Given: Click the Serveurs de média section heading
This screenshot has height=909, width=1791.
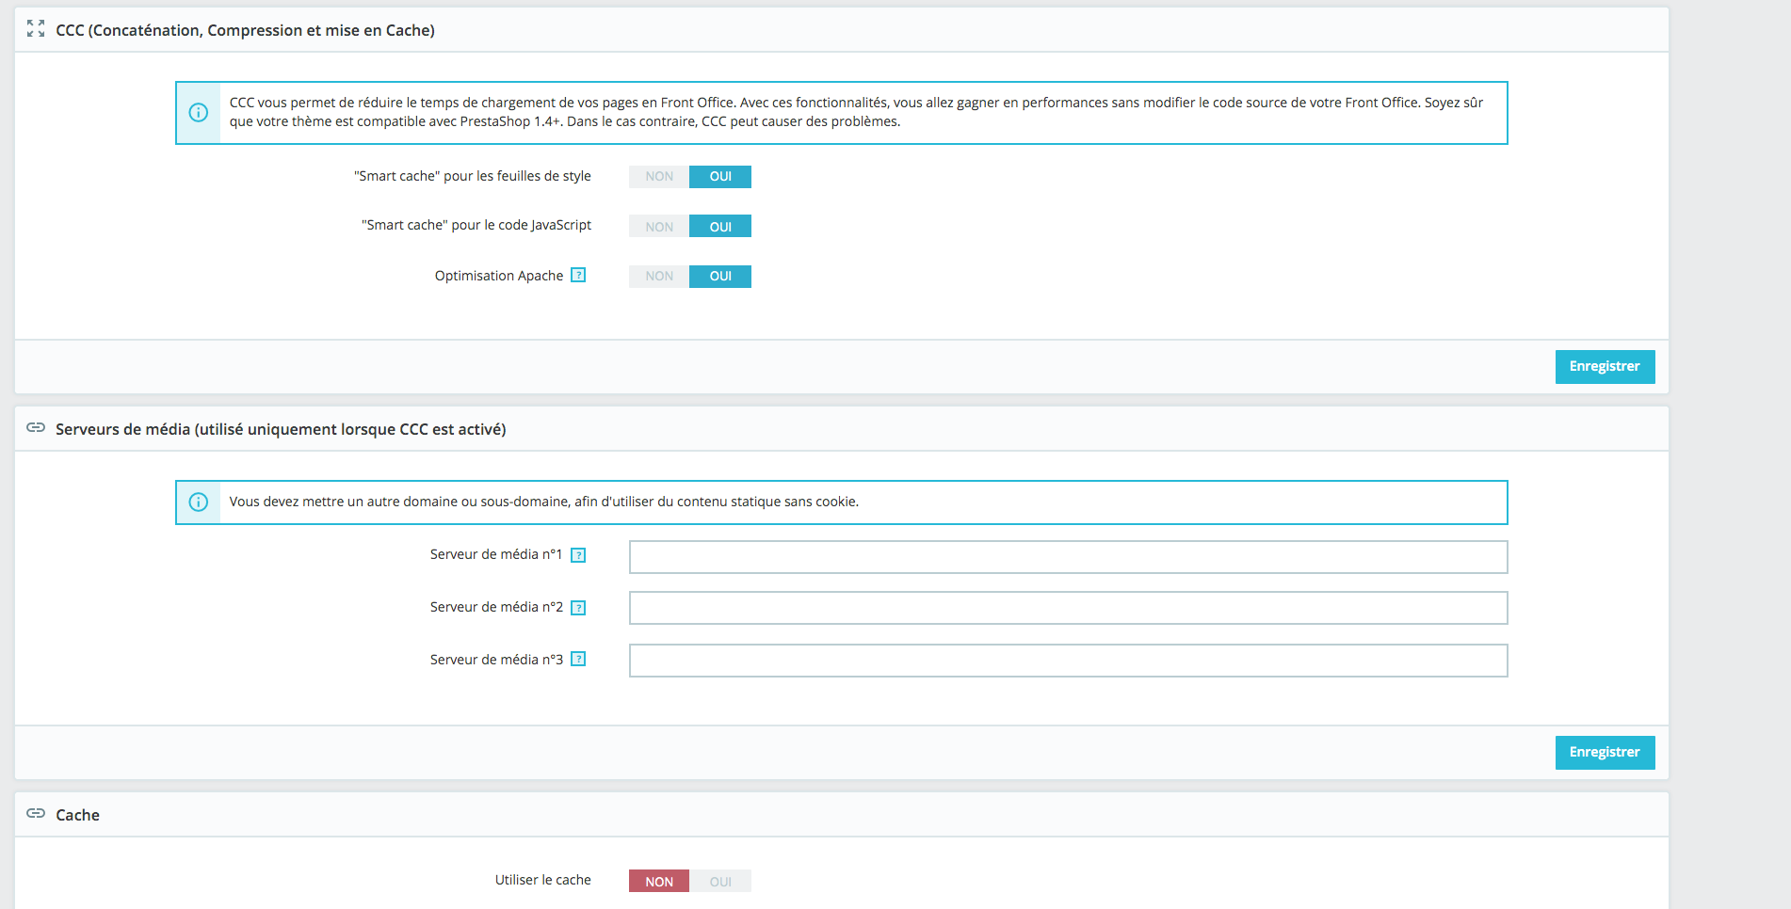Looking at the screenshot, I should point(281,429).
